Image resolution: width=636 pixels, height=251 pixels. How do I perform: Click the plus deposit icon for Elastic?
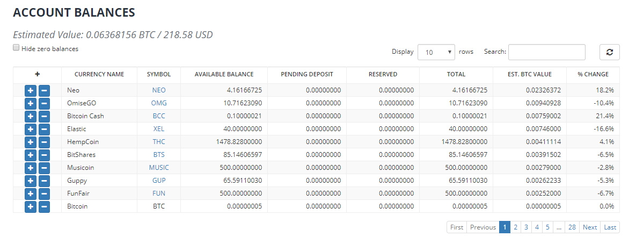(x=31, y=129)
